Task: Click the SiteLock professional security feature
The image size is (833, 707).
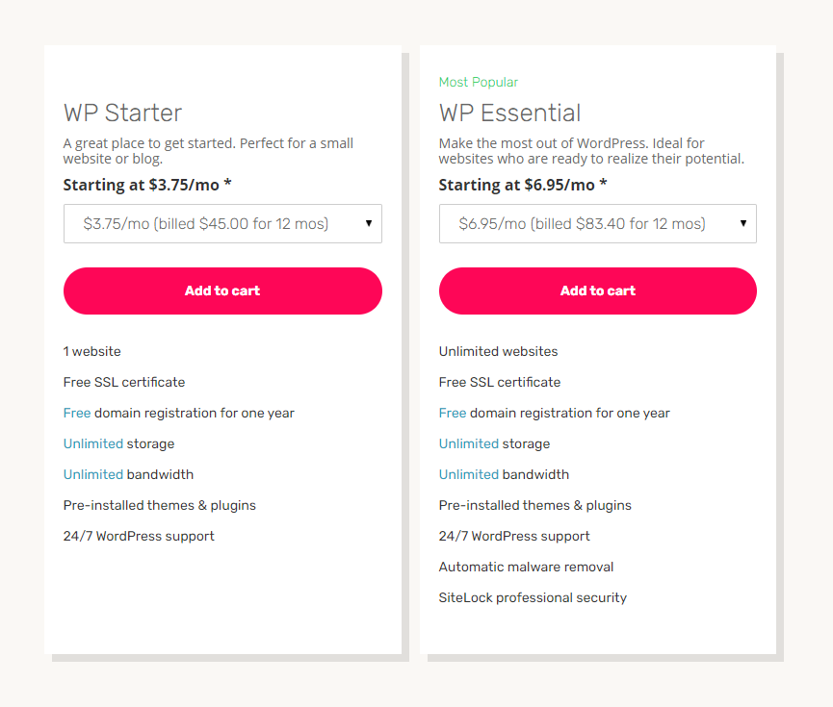Action: 533,597
